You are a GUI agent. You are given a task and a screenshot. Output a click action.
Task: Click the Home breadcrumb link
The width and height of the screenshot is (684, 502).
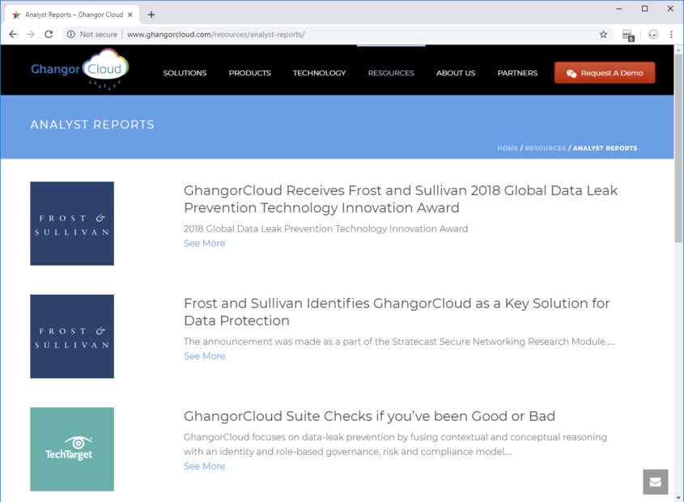coord(508,148)
